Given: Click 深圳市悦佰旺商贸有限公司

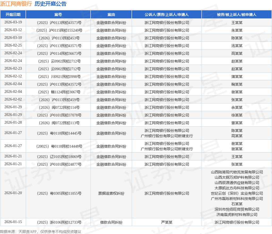Looking at the screenshot, I should click(x=237, y=209).
